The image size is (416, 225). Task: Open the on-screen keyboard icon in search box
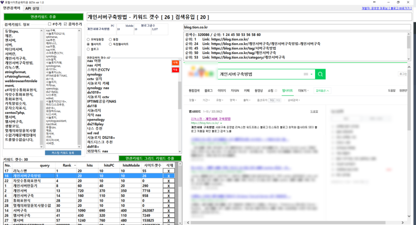(306, 74)
